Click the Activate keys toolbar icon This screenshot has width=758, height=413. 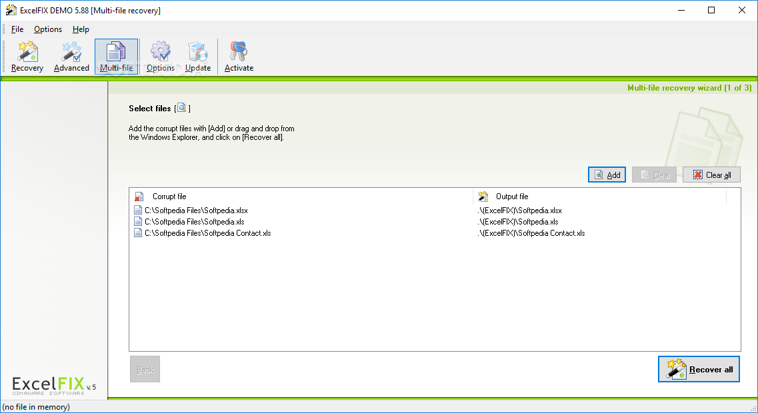pos(239,57)
